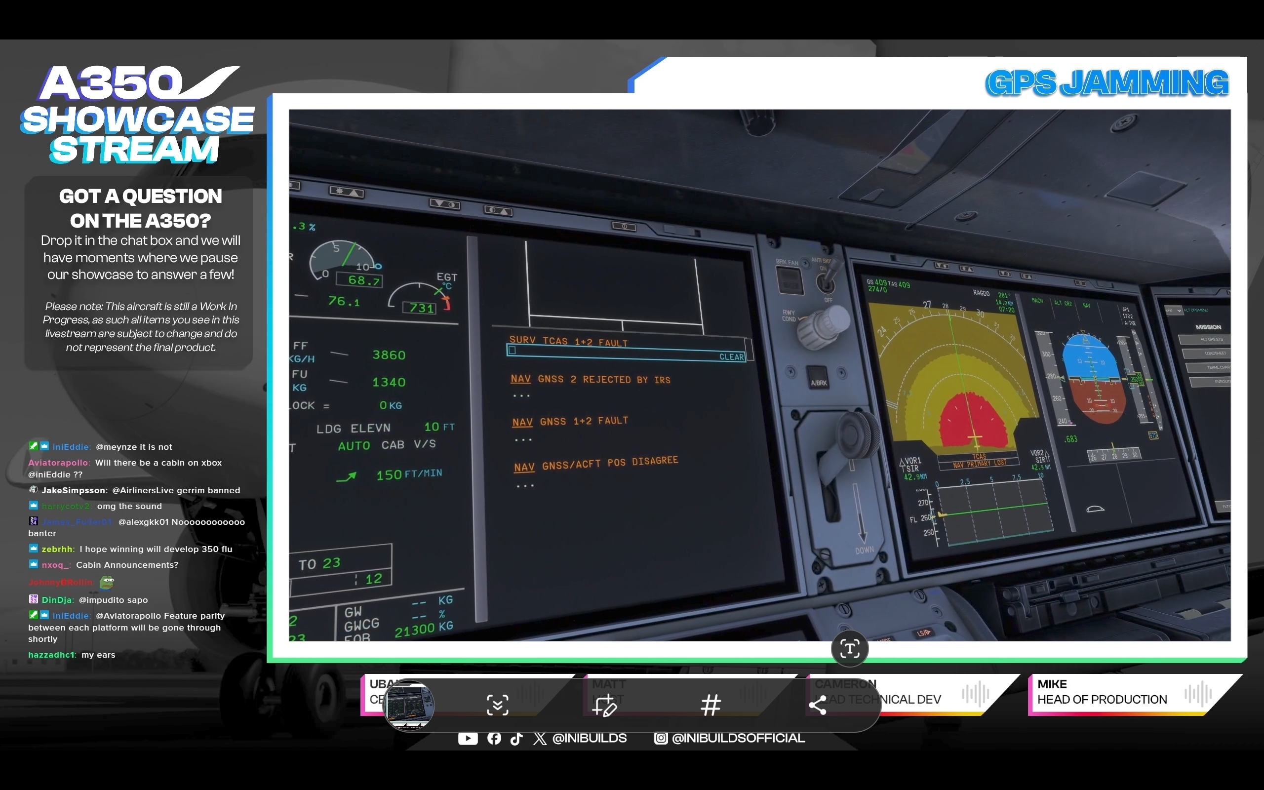Click the sun brightness rocker above the engine display

tap(347, 192)
